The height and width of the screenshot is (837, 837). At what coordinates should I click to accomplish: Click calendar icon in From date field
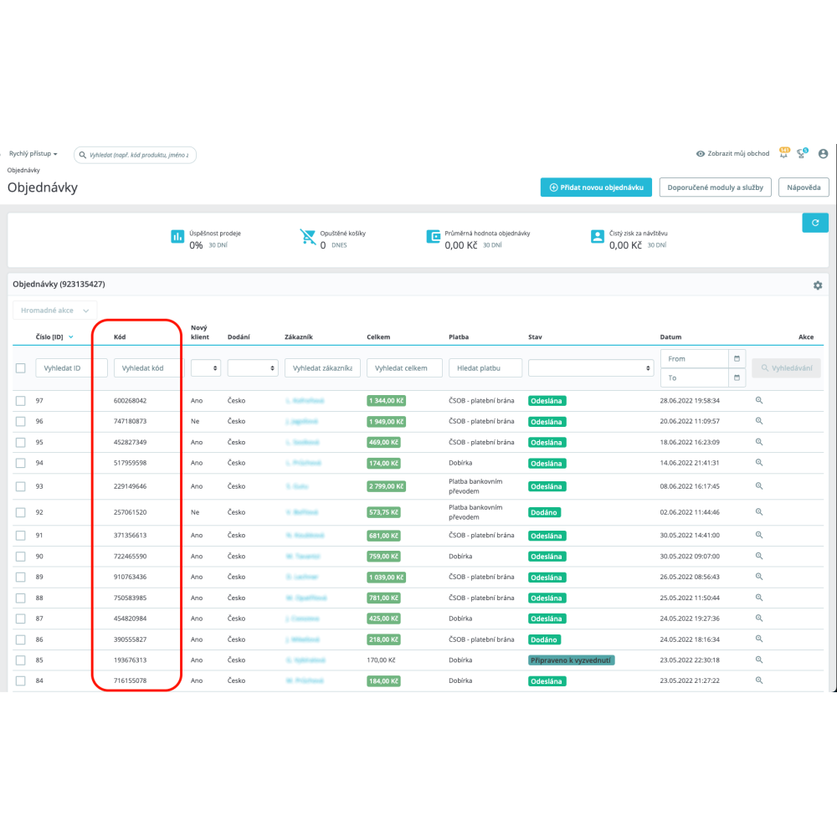pyautogui.click(x=737, y=358)
